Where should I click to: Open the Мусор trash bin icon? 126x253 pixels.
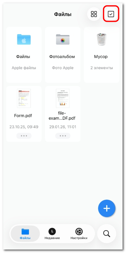pyautogui.click(x=101, y=39)
